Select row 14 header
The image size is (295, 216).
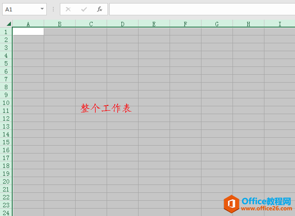click(6, 134)
